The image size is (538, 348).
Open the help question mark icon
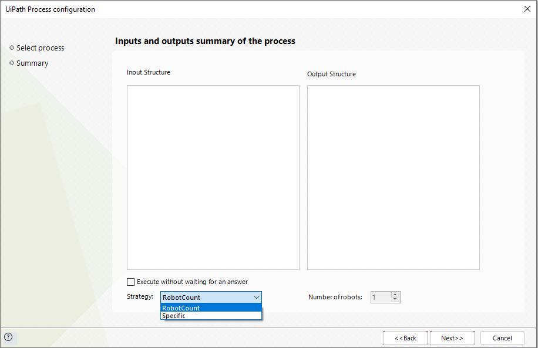click(8, 337)
